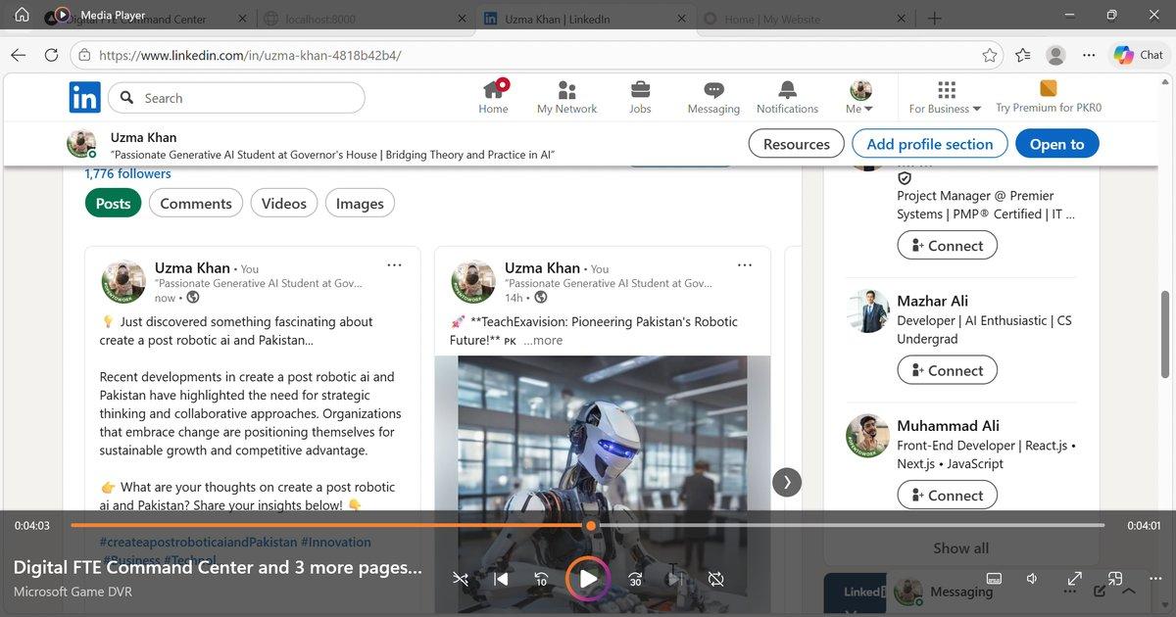Open Muhammad Ali's profile name link
1176x617 pixels.
pos(948,425)
